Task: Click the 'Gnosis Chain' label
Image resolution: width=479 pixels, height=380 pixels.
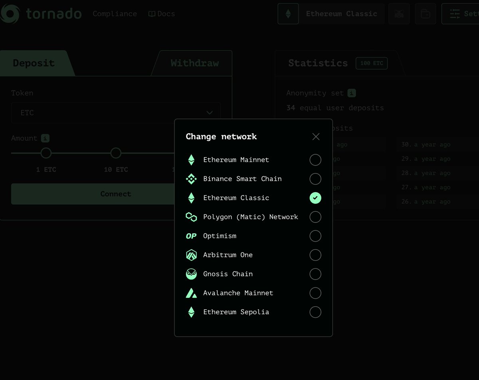Action: pos(228,274)
